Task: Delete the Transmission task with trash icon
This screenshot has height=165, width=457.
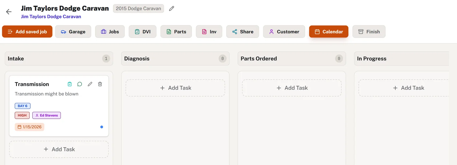Action: (100, 84)
